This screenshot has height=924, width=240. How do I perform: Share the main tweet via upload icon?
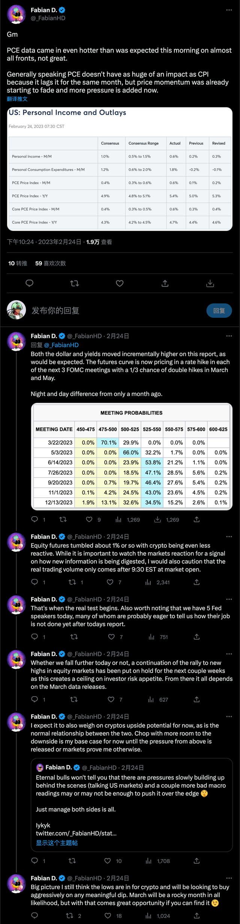(165, 283)
